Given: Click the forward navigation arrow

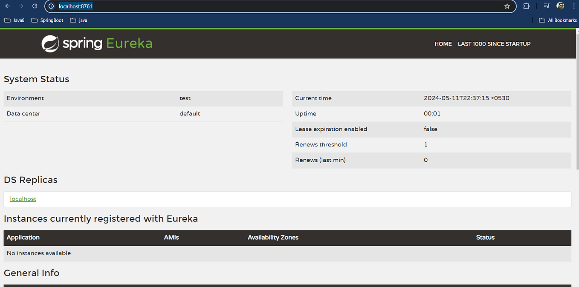Looking at the screenshot, I should point(22,6).
